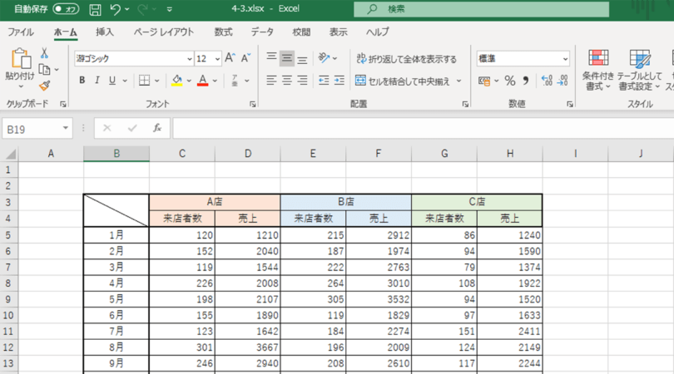Open 条件付き書式 conditional formatting
The height and width of the screenshot is (374, 674).
coord(597,70)
